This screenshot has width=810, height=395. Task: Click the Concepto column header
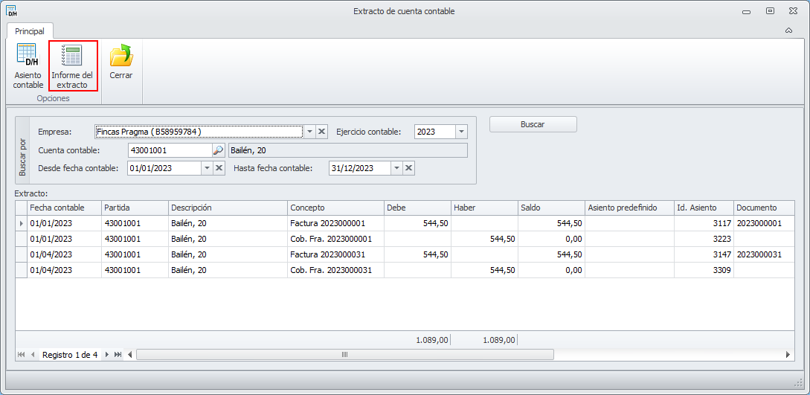coord(335,208)
